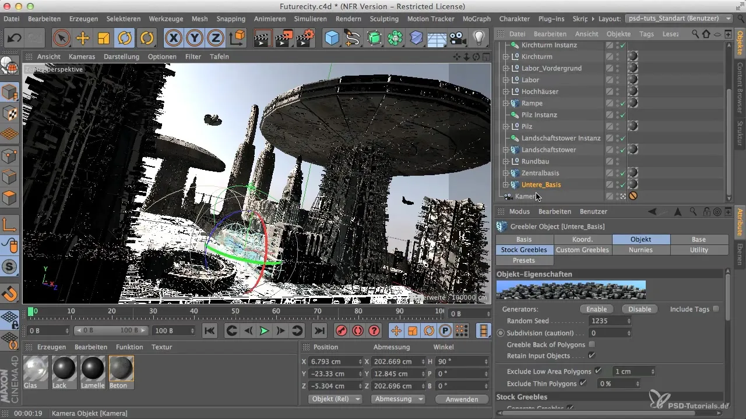Toggle Retain Input Objects checkbox

coord(592,355)
